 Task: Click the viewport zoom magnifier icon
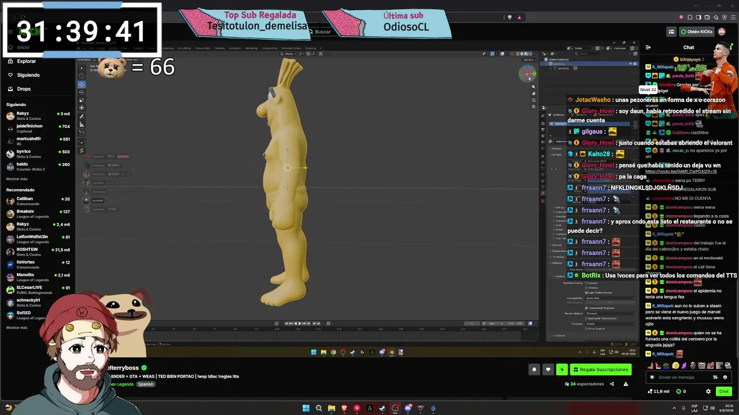(x=533, y=86)
